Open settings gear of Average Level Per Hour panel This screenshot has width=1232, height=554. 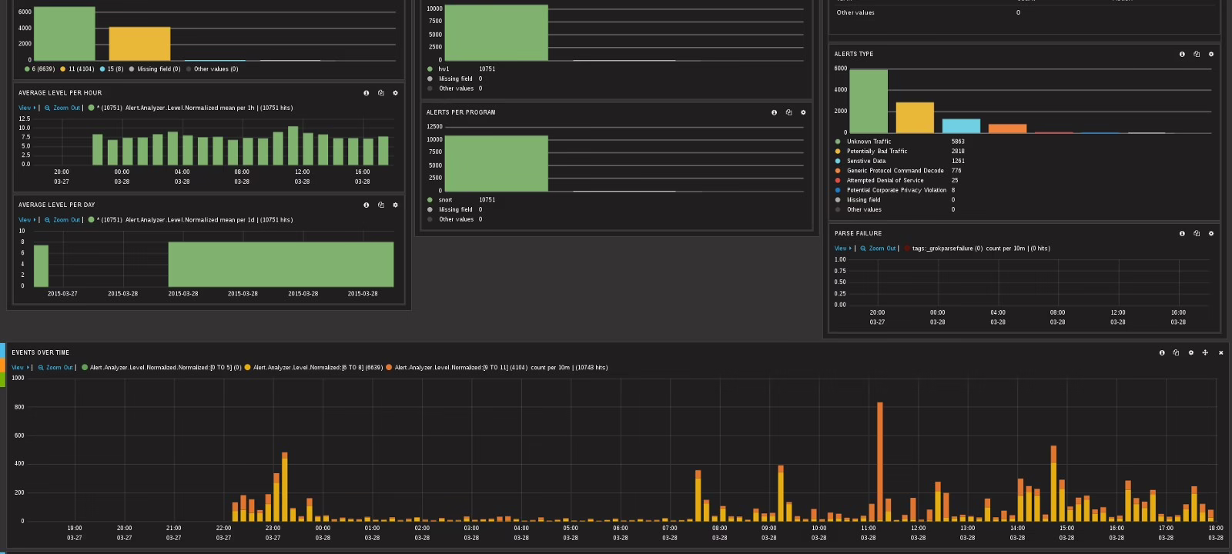pyautogui.click(x=395, y=93)
